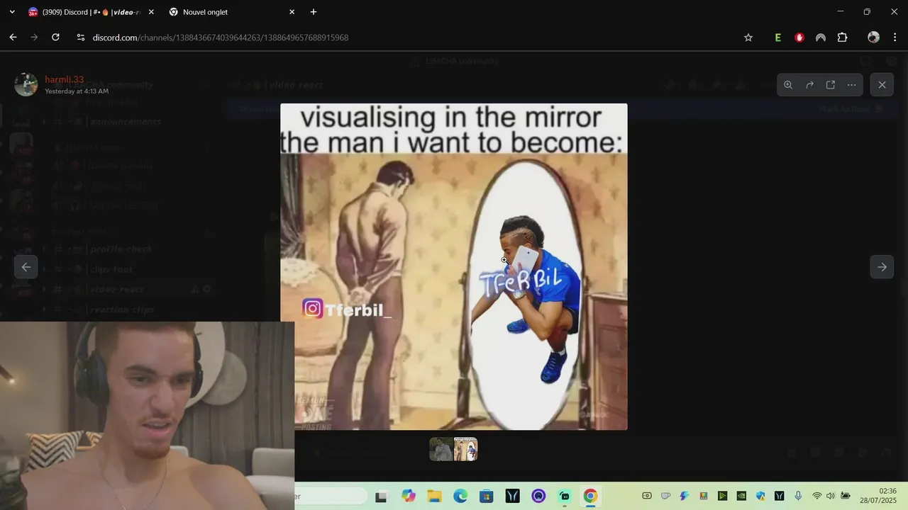The image size is (908, 510).
Task: Open the green E extension
Action: tap(778, 38)
